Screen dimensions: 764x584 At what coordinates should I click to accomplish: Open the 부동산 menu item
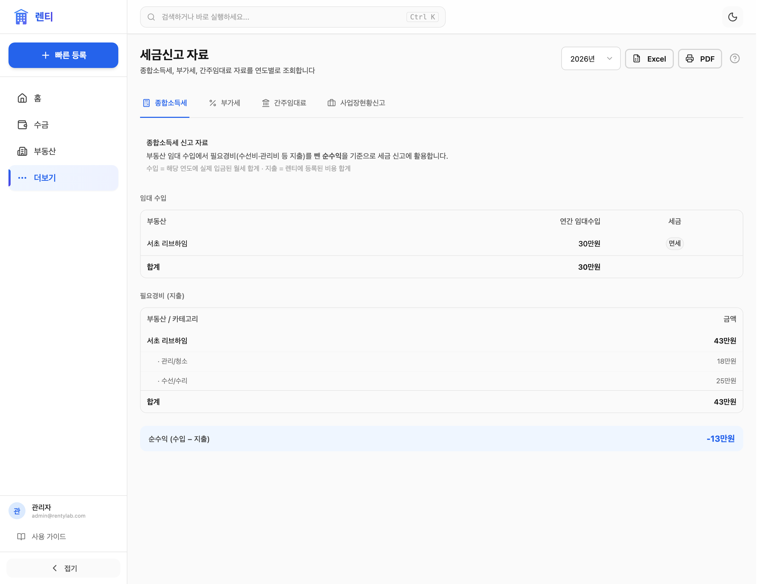63,151
